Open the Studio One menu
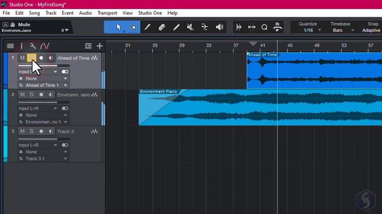 click(x=150, y=13)
